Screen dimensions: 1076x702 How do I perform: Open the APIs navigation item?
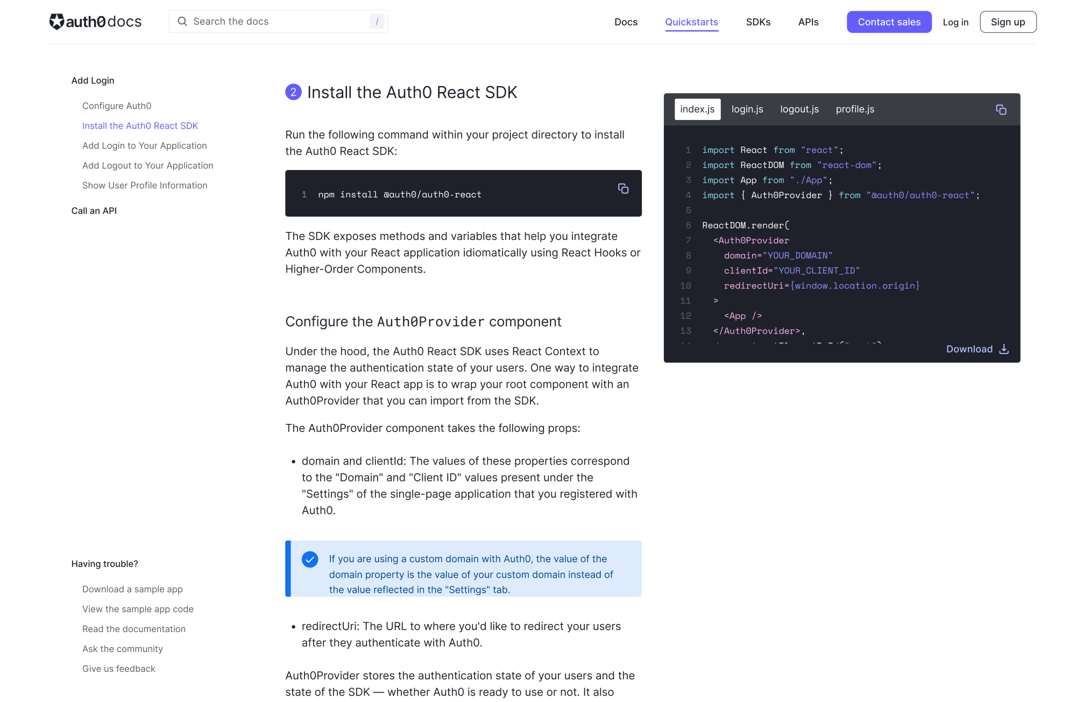point(808,22)
